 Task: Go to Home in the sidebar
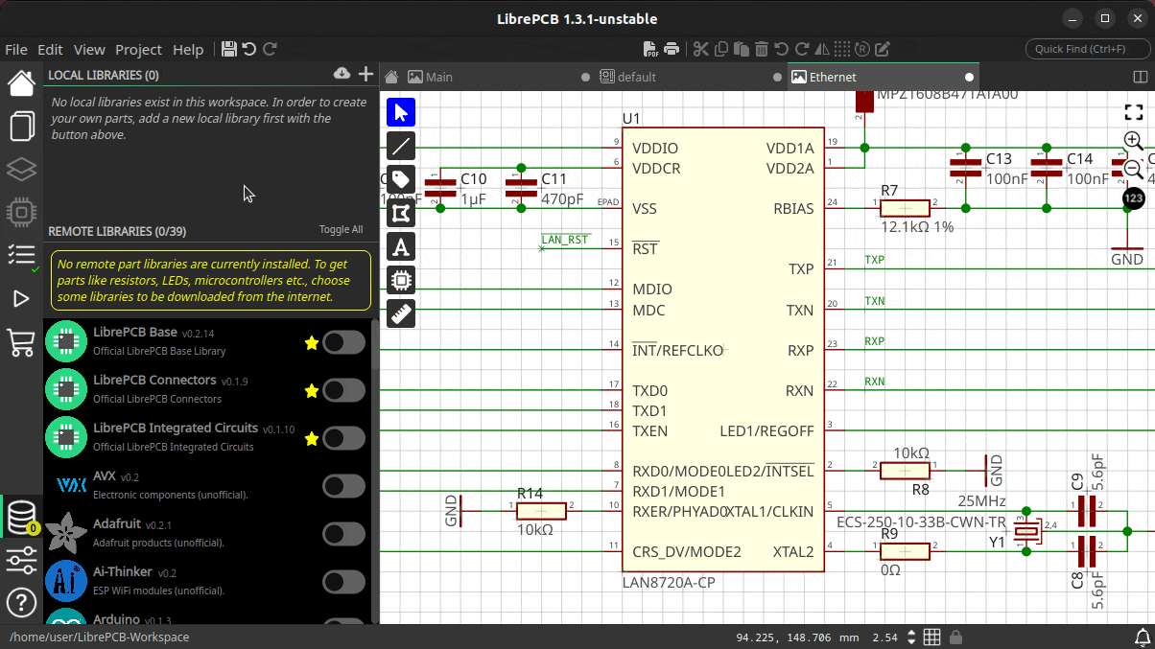[21, 83]
